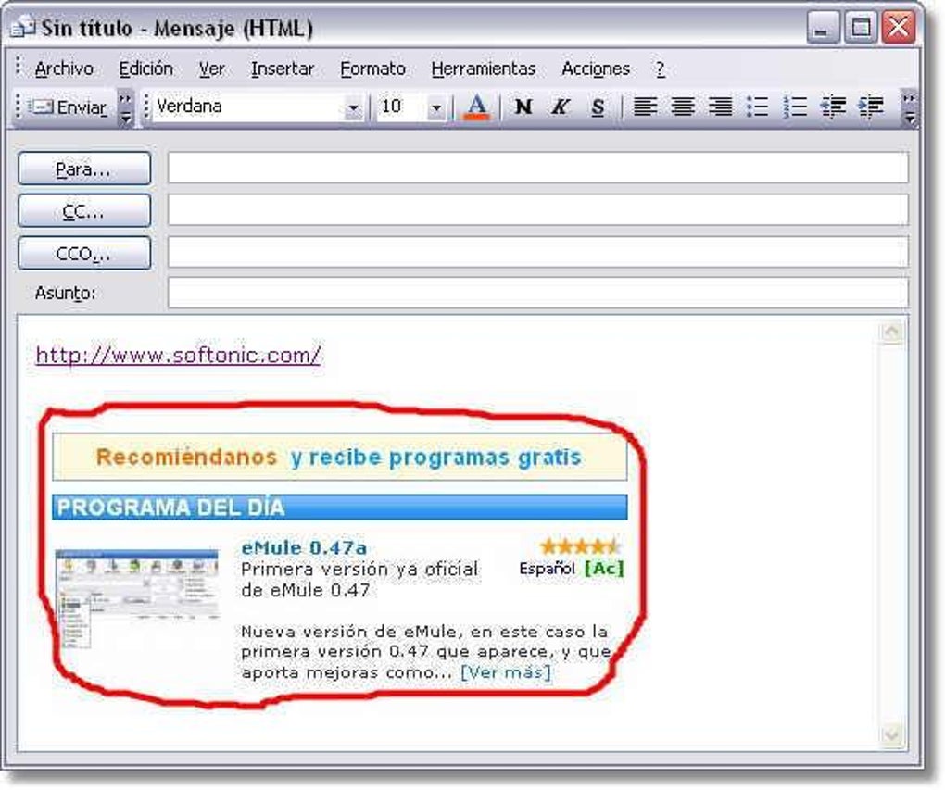Viewport: 945px width, 790px height.
Task: Focus the CCO address field
Action: [x=537, y=252]
